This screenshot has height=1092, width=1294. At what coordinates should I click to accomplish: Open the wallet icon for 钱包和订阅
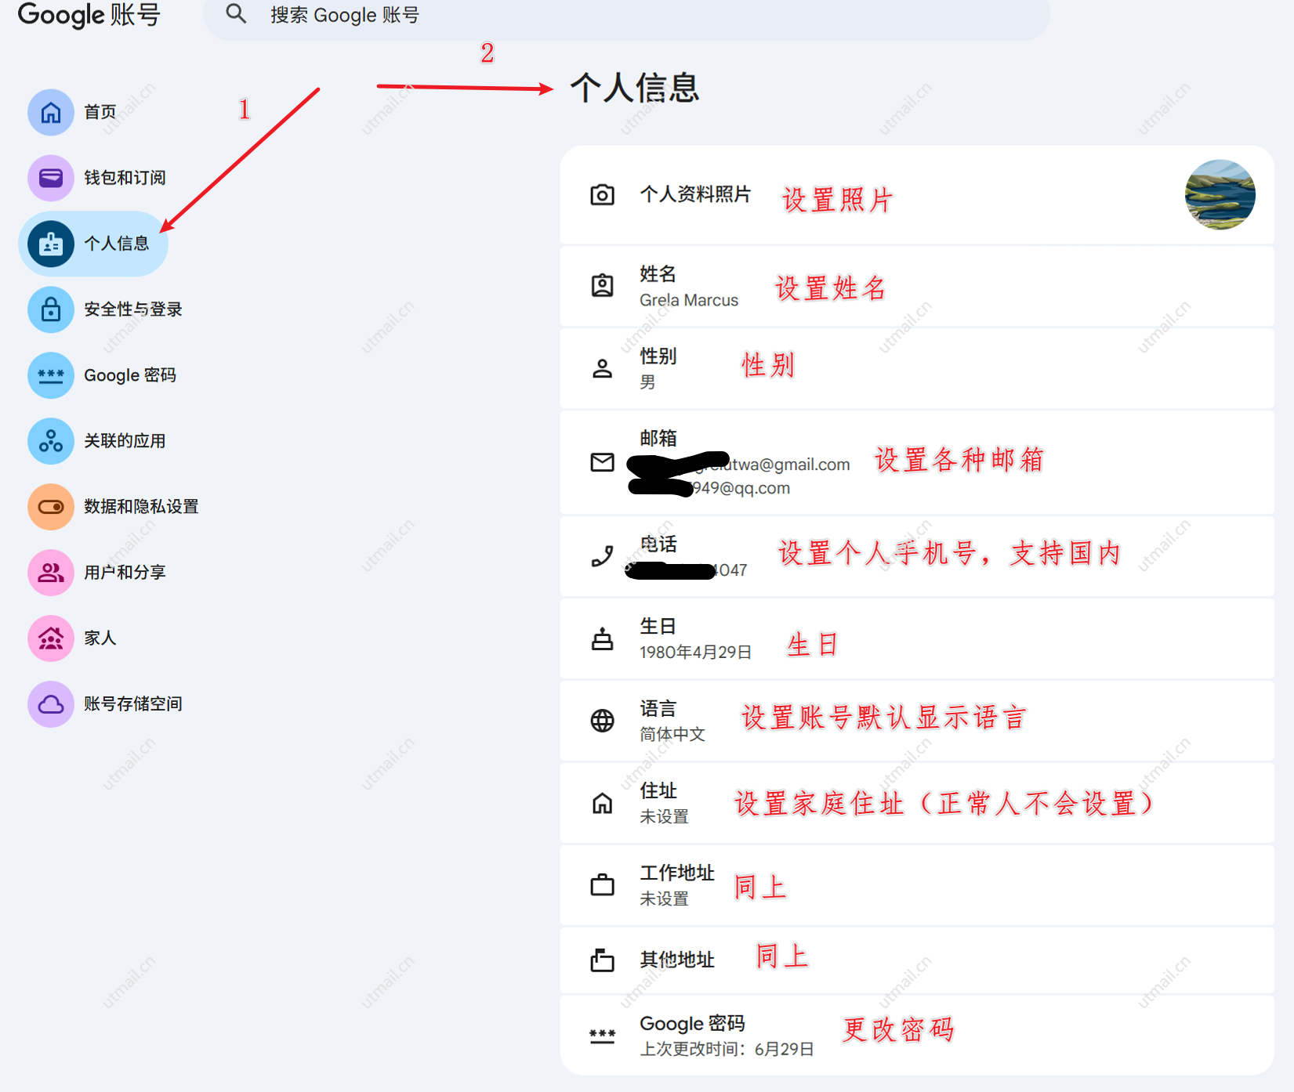click(x=51, y=178)
